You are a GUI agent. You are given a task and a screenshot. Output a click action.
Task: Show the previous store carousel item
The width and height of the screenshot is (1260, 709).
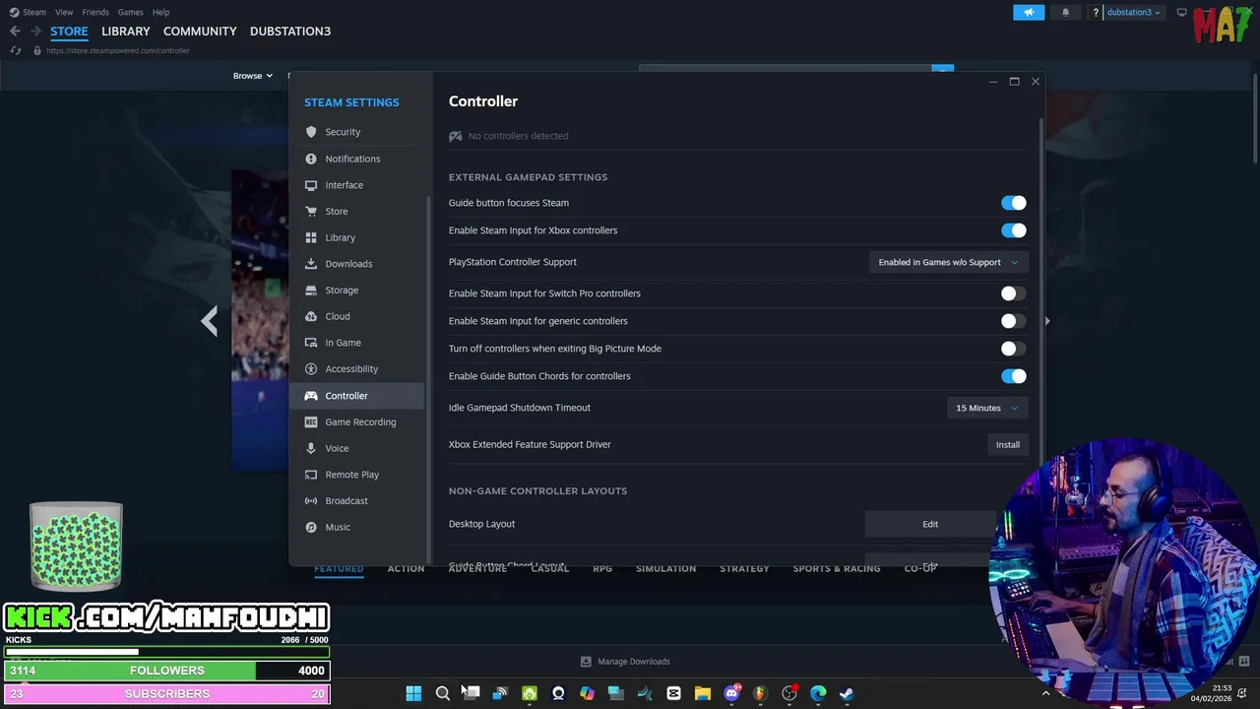pos(209,321)
